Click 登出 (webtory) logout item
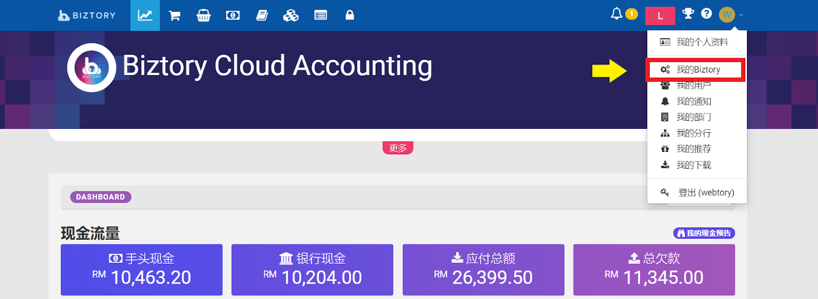 (x=697, y=193)
